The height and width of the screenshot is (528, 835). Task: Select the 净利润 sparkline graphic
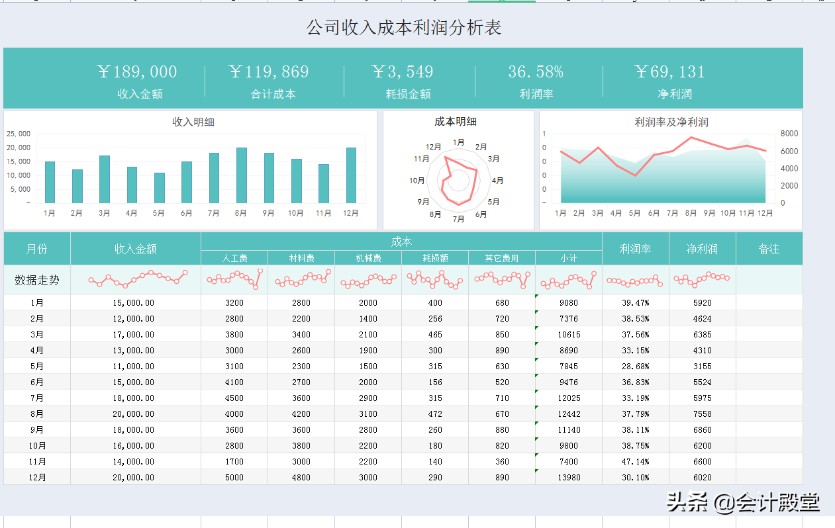pyautogui.click(x=701, y=279)
